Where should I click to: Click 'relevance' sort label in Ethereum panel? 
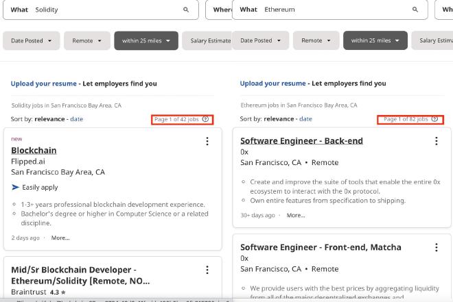point(279,118)
